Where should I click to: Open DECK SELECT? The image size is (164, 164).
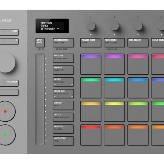point(138,43)
